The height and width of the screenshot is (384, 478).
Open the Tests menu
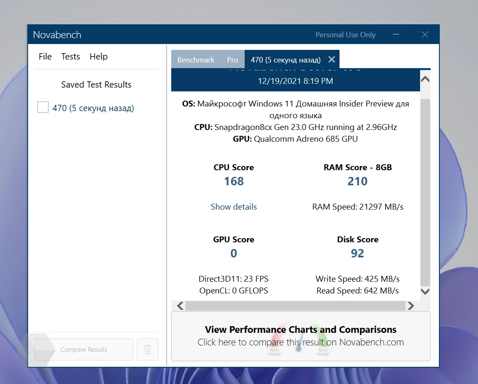[71, 57]
